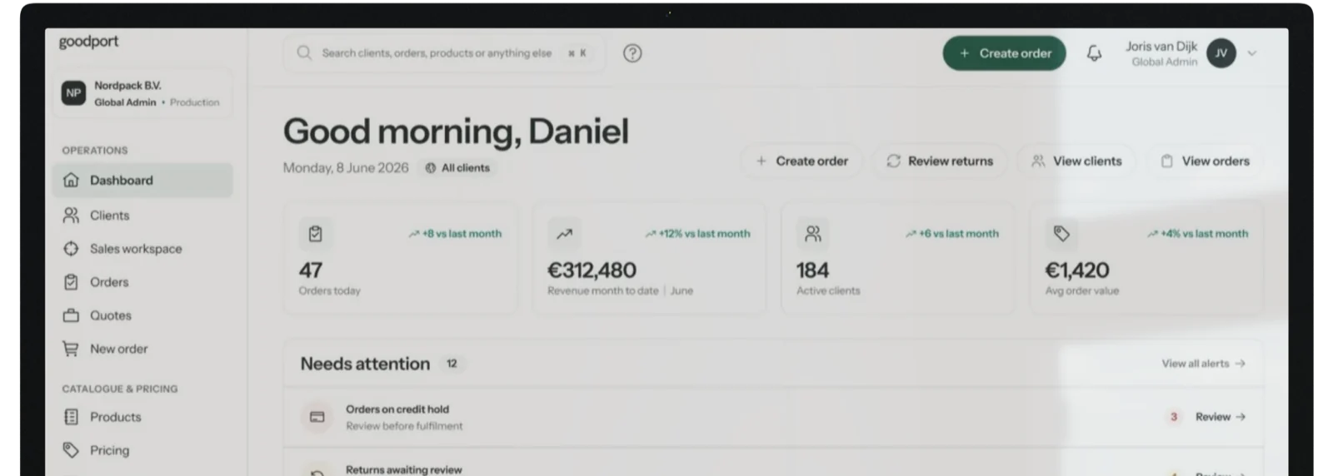Click the €312,480 revenue value
The height and width of the screenshot is (476, 1333).
pyautogui.click(x=592, y=270)
